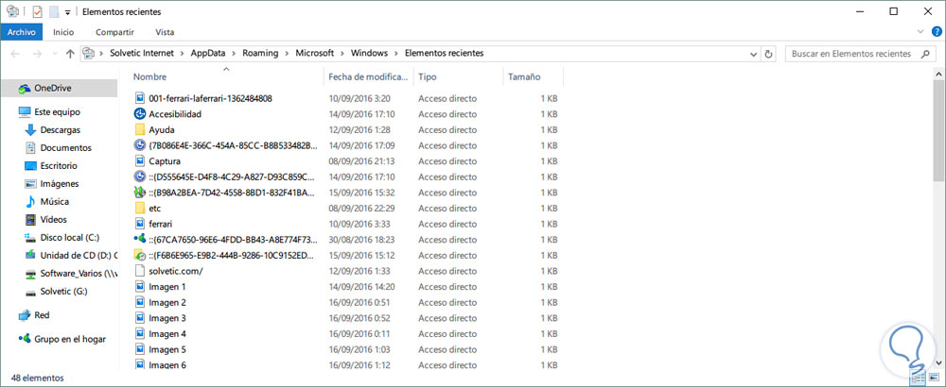Viewport: 946px width, 387px height.
Task: Go up one folder level
Action: (x=70, y=54)
